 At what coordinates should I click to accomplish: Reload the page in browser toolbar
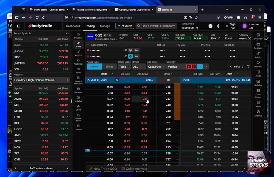coord(37,17)
